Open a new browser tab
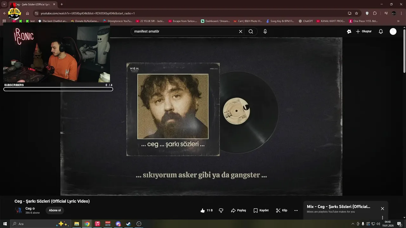This screenshot has width=406, height=228. tap(62, 4)
